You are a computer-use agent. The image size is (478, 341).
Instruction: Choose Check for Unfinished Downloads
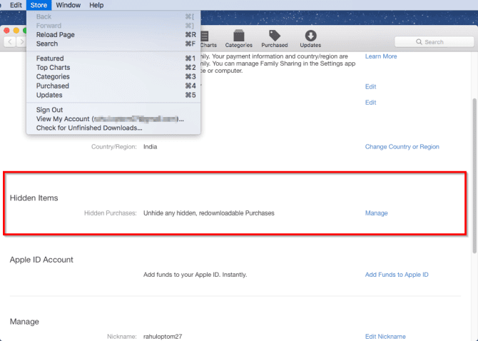(113, 128)
